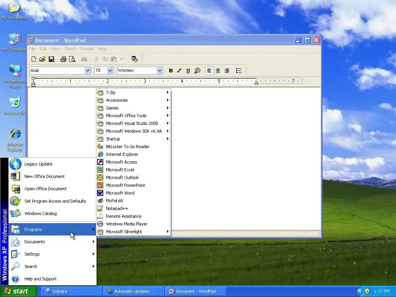Launch BitLocker To Go Reader
This screenshot has height=297, width=396.
(133, 147)
